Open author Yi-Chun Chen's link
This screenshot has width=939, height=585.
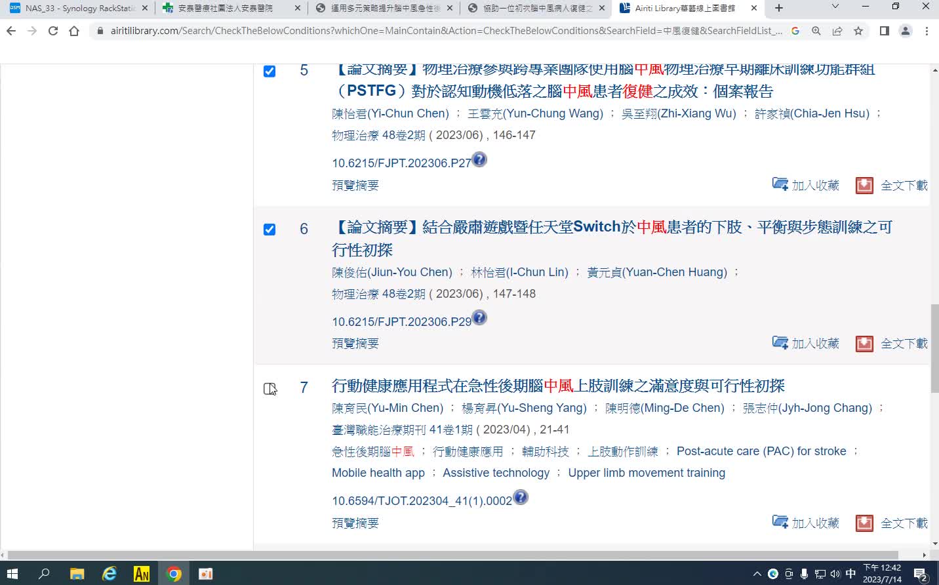(390, 113)
